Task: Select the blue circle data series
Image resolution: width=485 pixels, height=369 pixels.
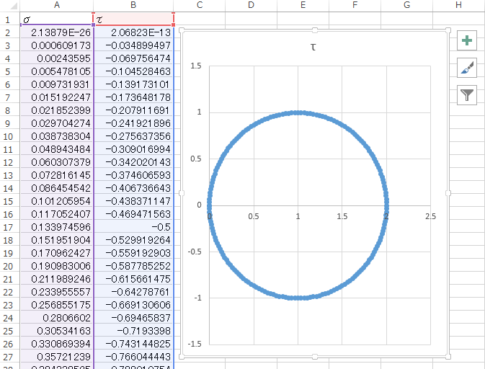Action: point(298,113)
